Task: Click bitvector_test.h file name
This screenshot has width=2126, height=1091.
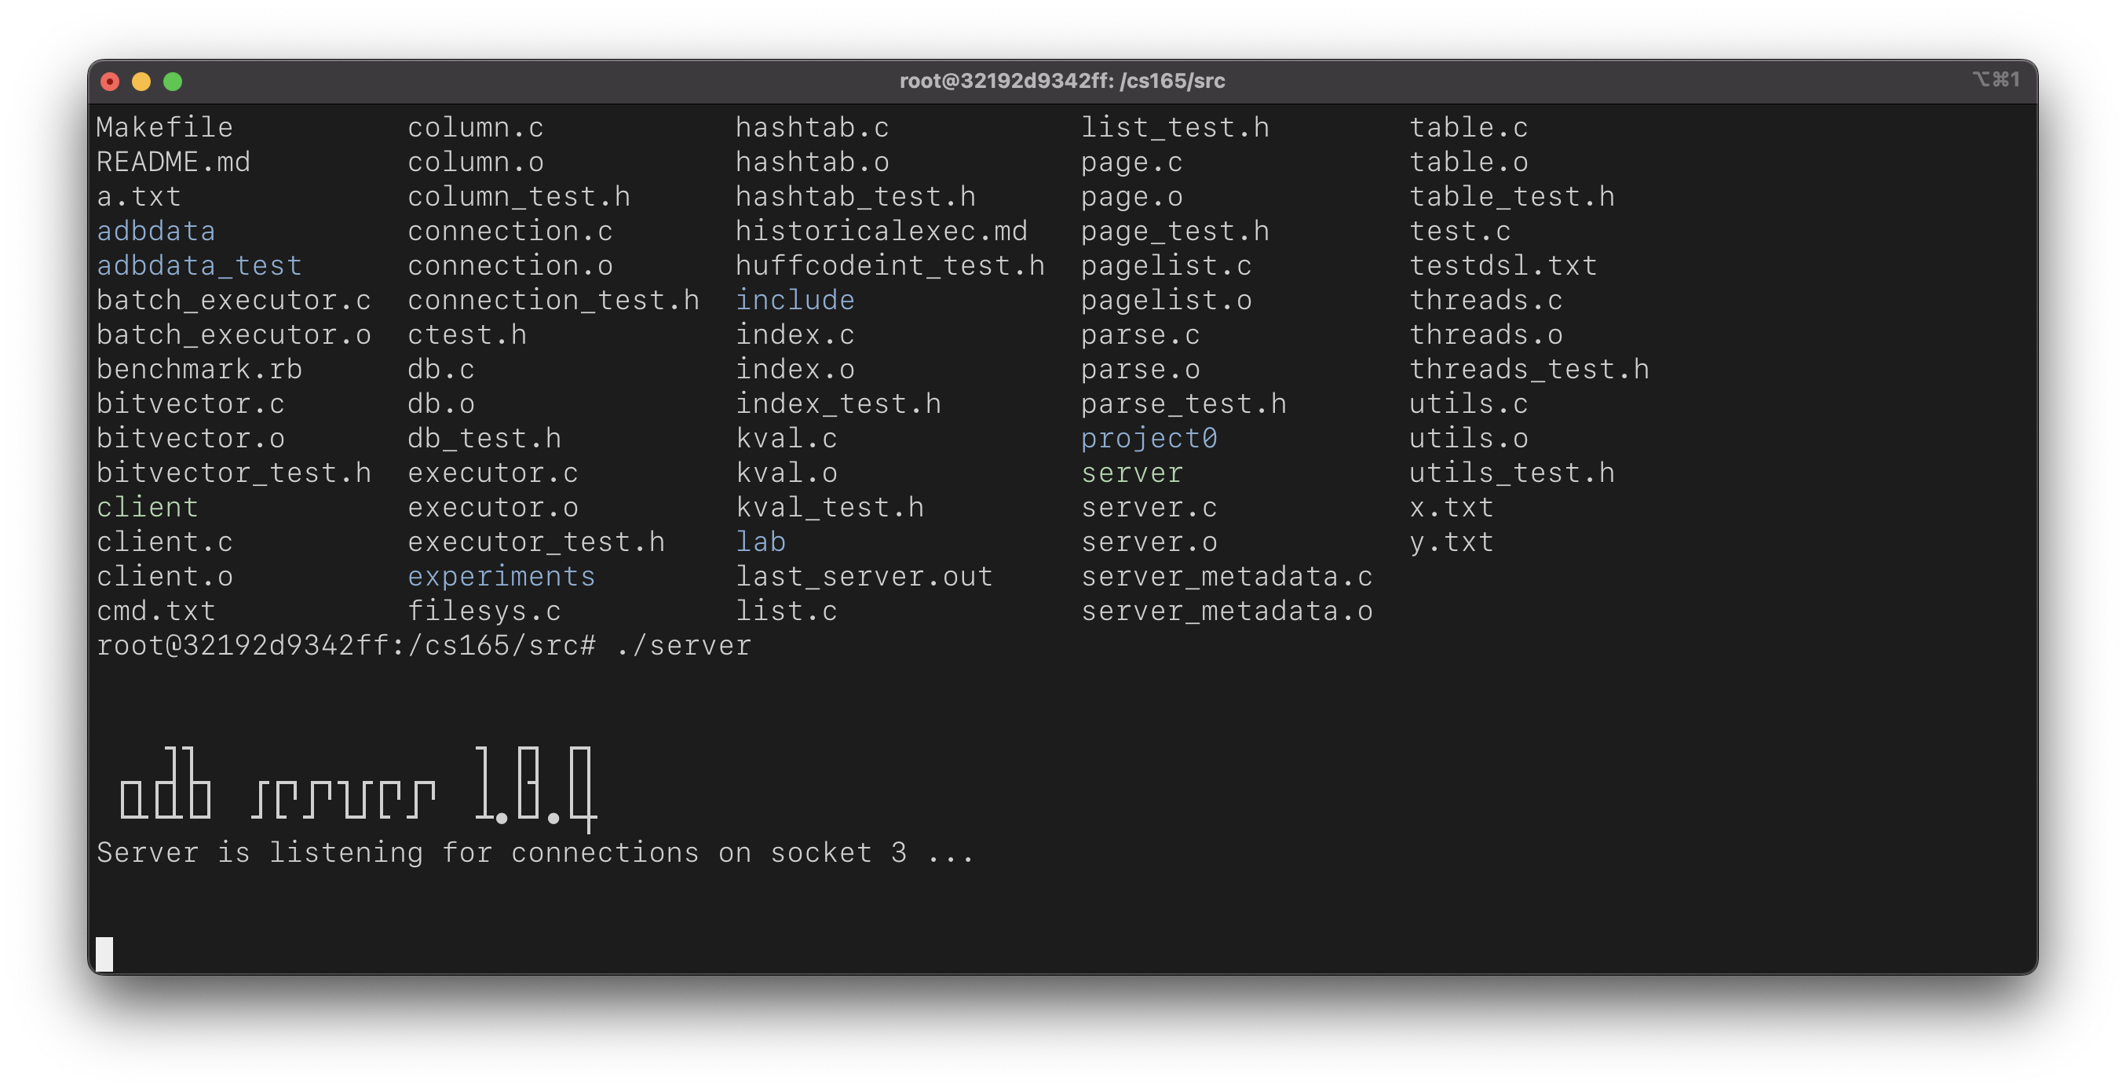Action: coord(234,473)
